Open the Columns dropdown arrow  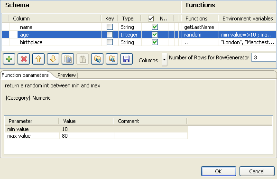[x=164, y=60]
